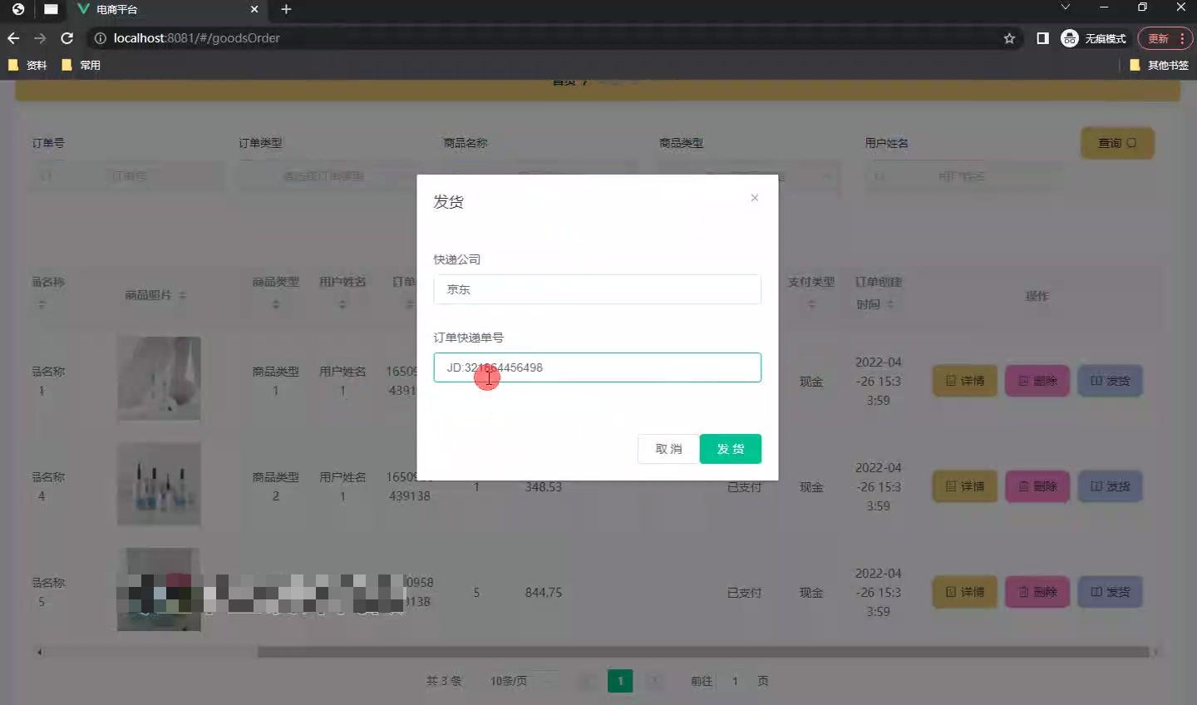Image resolution: width=1197 pixels, height=705 pixels.
Task: Open the 商品类型 filter dropdown
Action: pos(749,176)
